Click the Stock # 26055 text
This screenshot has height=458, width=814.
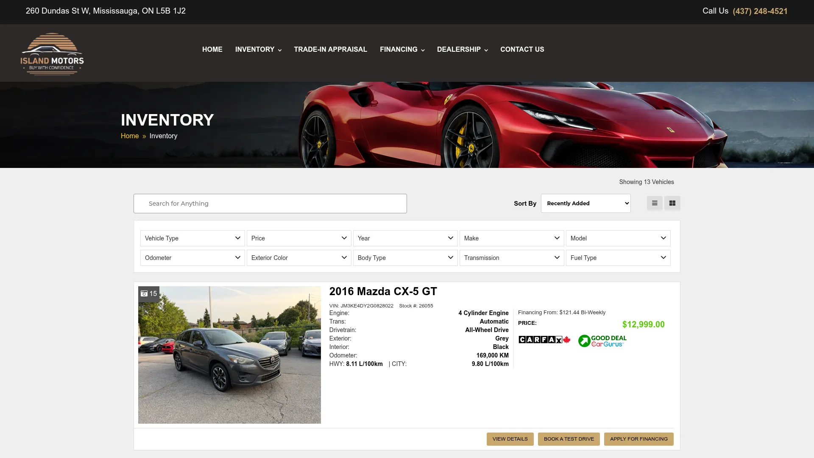416,306
